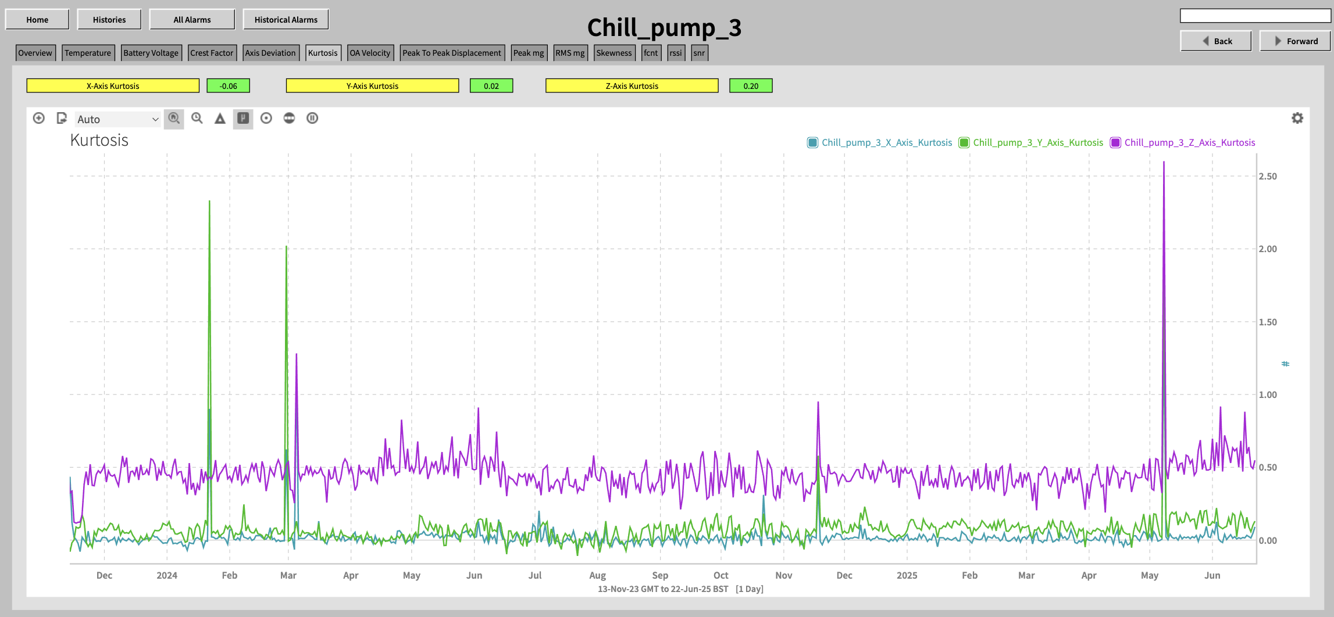Click the time zoom magnifier icon
Image resolution: width=1334 pixels, height=617 pixels.
pos(197,119)
